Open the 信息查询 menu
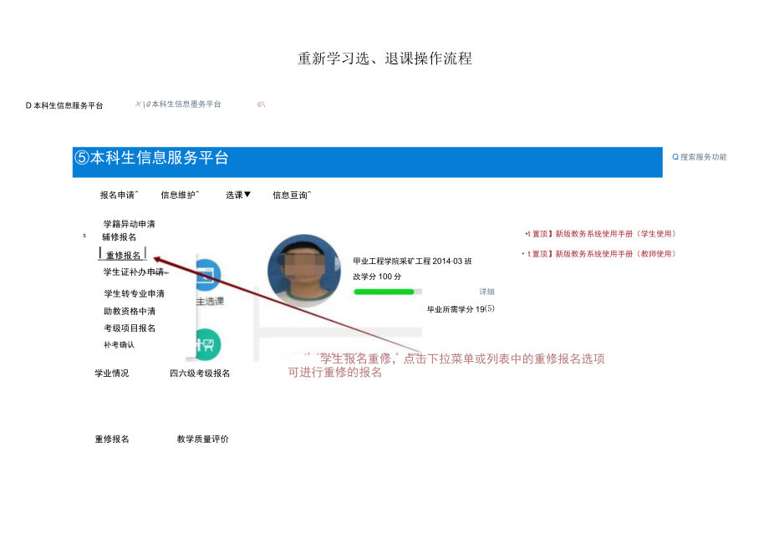 tap(290, 194)
